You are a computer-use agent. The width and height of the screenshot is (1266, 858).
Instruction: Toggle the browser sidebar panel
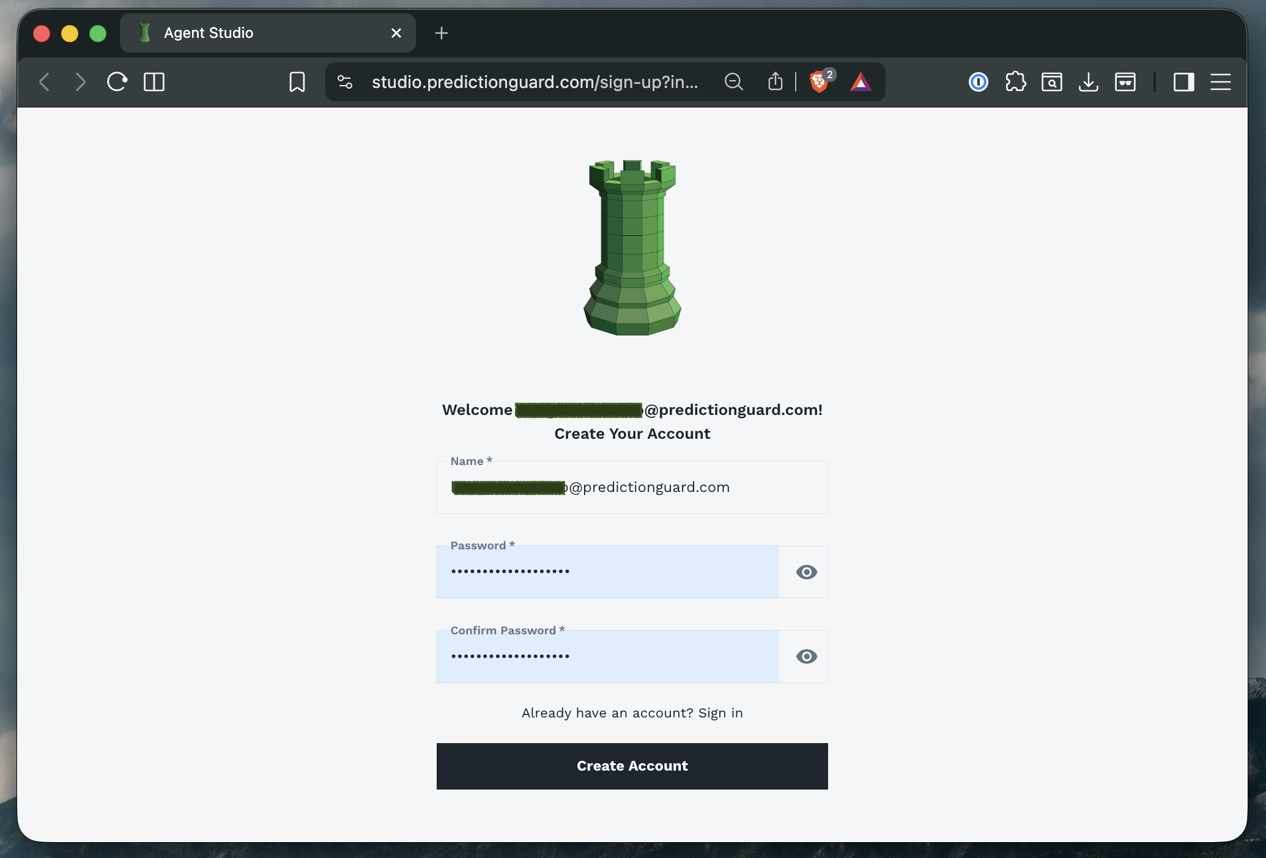coord(1183,82)
